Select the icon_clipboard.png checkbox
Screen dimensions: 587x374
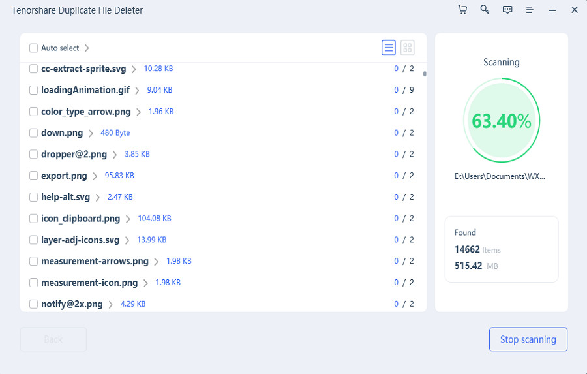pyautogui.click(x=34, y=219)
